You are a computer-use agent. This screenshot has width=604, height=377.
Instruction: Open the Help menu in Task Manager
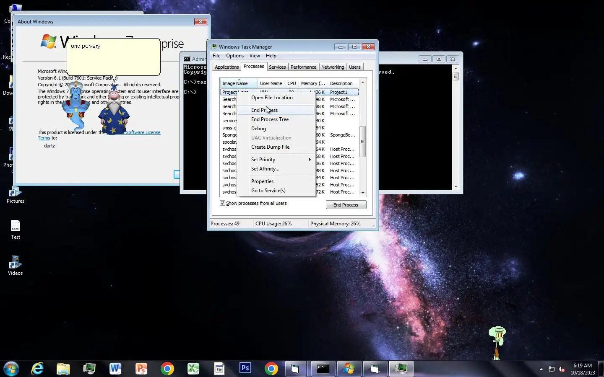click(x=271, y=56)
